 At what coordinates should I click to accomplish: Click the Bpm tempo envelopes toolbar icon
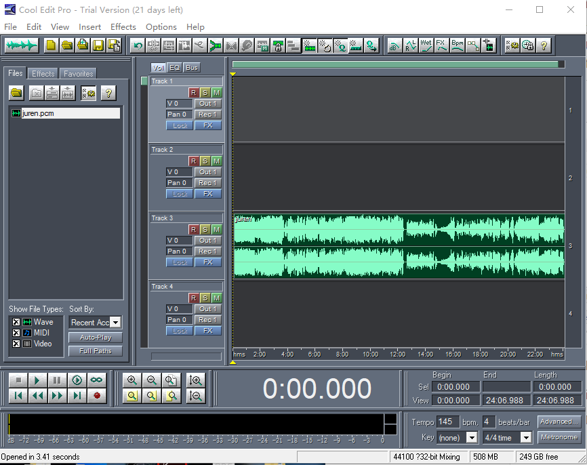457,45
